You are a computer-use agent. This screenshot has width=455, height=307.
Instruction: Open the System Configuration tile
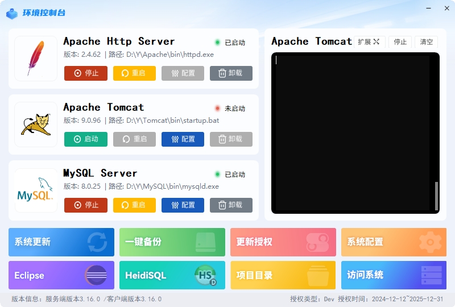pos(394,242)
